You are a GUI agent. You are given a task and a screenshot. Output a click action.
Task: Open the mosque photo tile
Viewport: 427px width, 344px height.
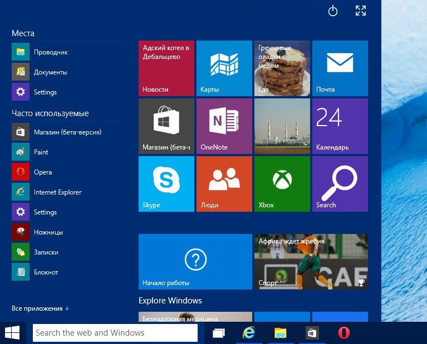click(282, 126)
